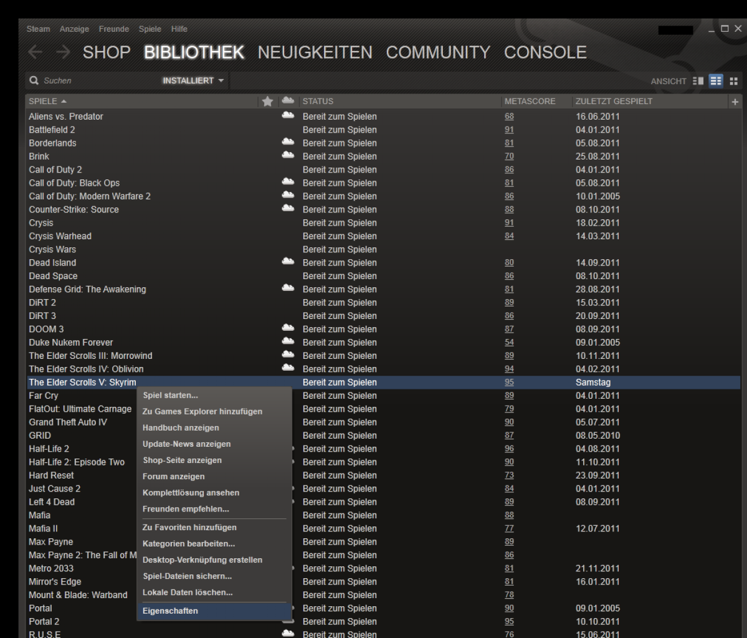Switch to grid view icon
This screenshot has width=747, height=638.
(x=734, y=81)
